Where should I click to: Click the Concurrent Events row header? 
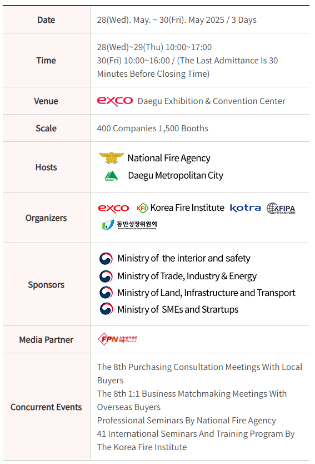tap(46, 407)
